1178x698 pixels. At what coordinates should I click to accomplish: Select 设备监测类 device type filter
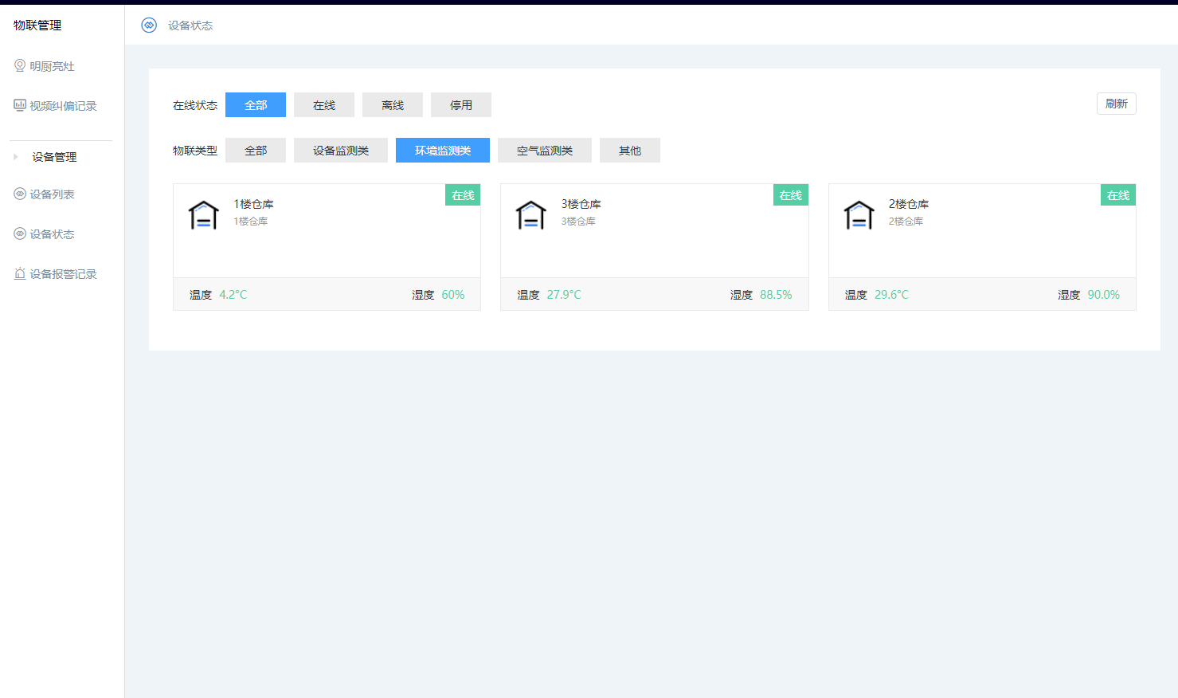point(341,151)
